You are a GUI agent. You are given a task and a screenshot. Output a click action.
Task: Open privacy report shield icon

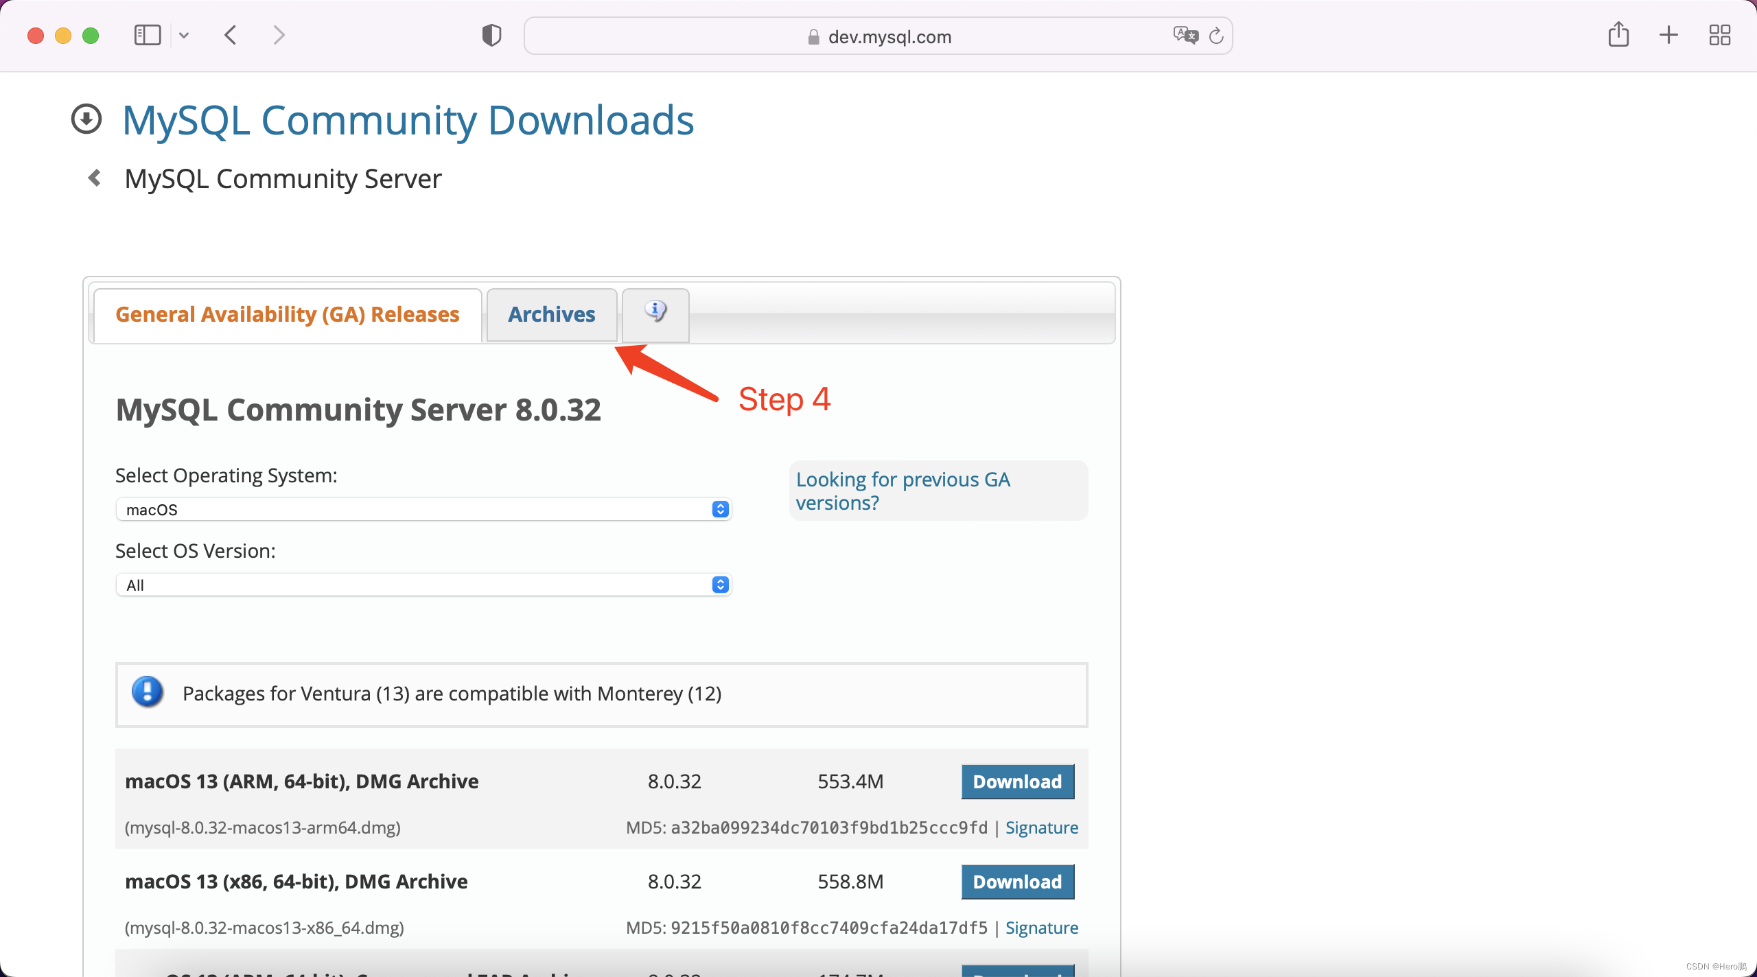click(x=491, y=36)
